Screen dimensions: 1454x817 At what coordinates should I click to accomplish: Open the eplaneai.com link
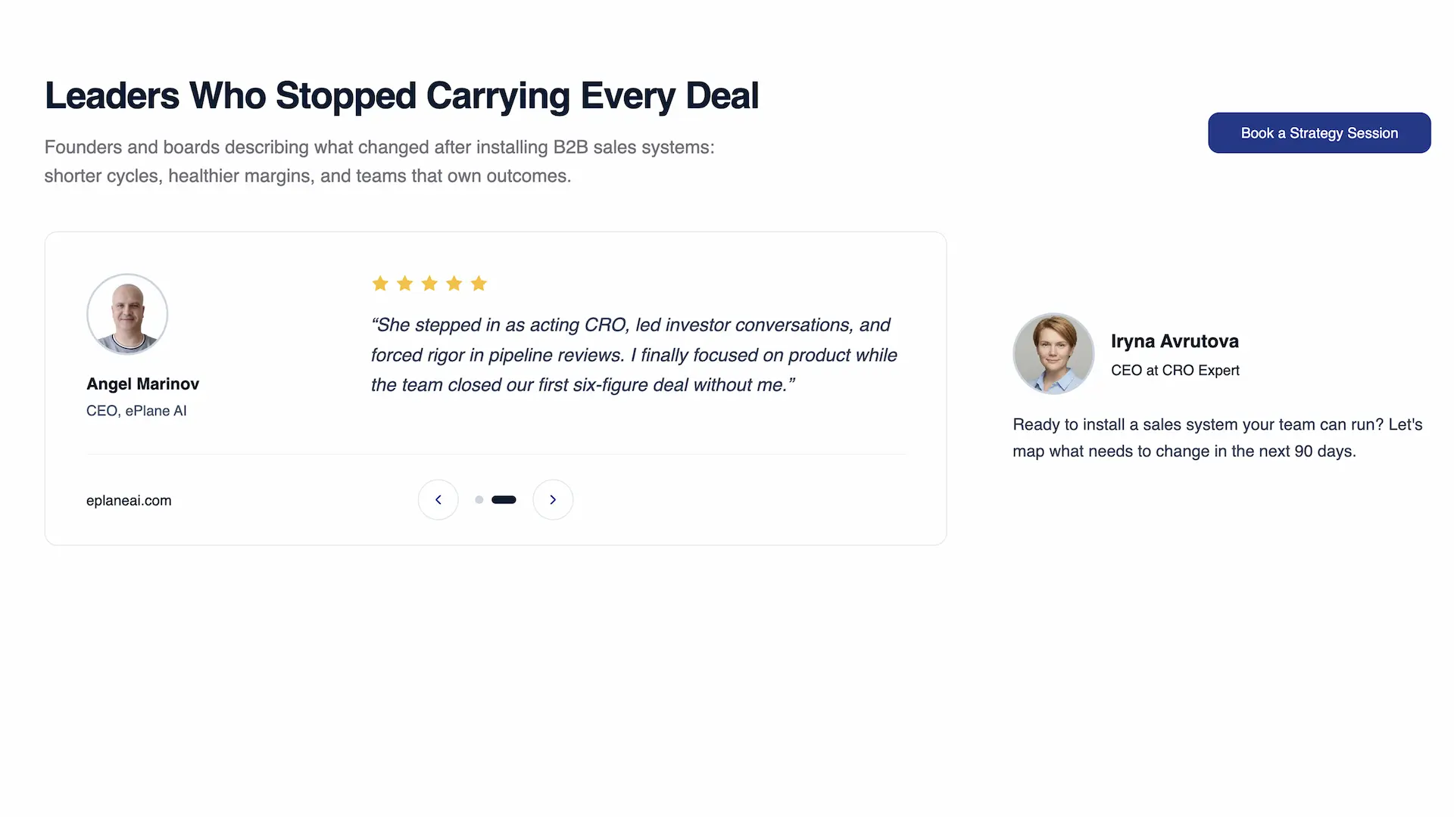click(129, 500)
